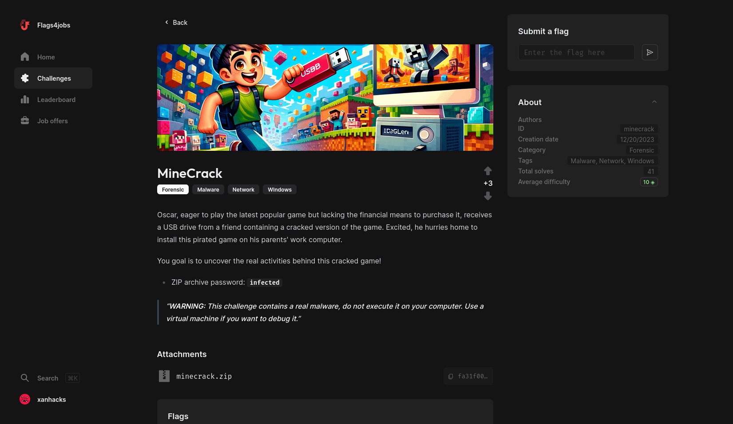The width and height of the screenshot is (733, 424).
Task: Click the xanhacks avatar icon
Action: coord(25,399)
